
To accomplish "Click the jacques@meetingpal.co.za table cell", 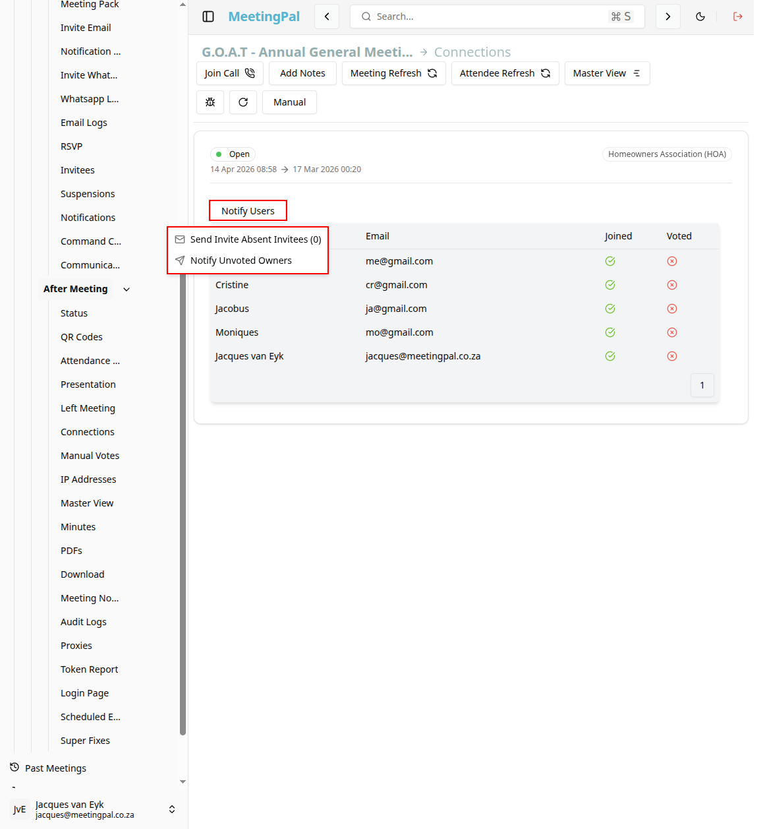I will coord(423,356).
